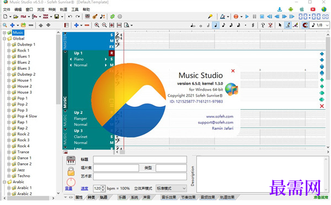The image size is (331, 205).
Task: Import a MIDI file using the Mid icon
Action: (23, 16)
